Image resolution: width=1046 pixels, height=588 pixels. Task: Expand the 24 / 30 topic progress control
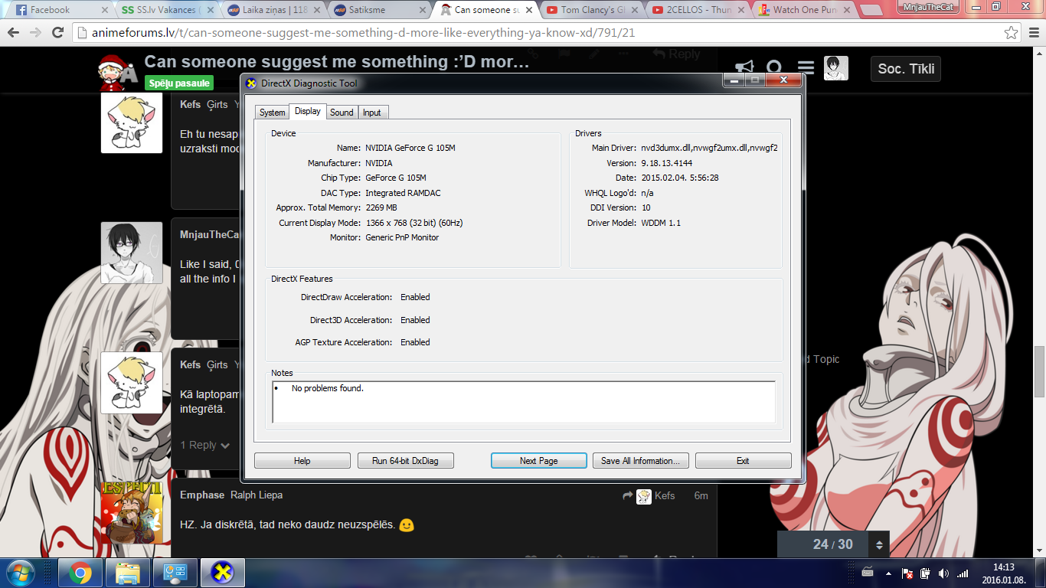pos(879,545)
